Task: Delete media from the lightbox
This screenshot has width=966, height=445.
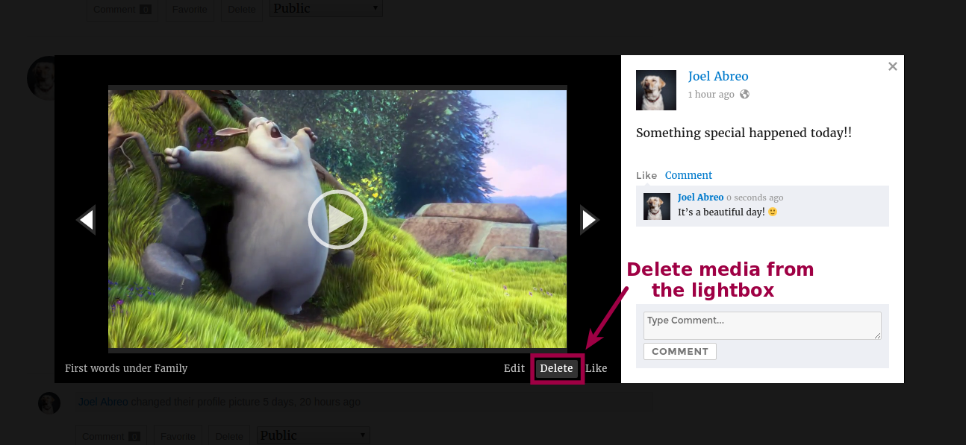Action: click(x=556, y=368)
